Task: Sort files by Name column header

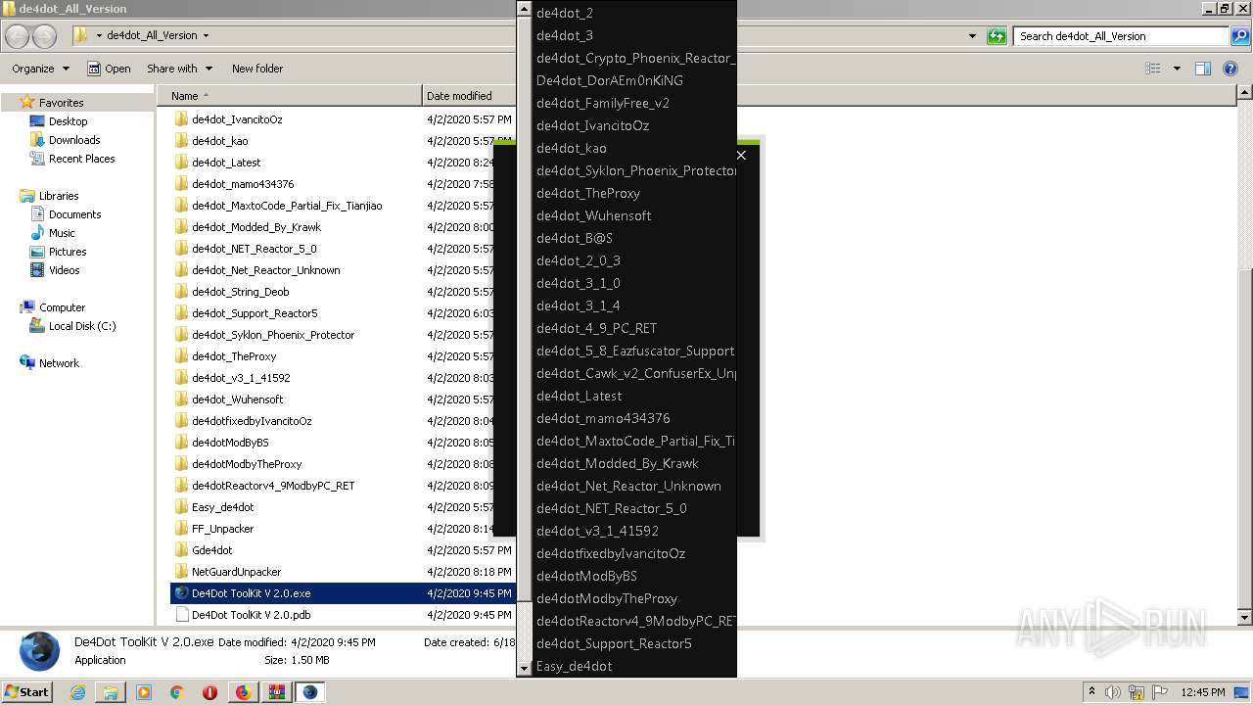Action: coord(290,96)
